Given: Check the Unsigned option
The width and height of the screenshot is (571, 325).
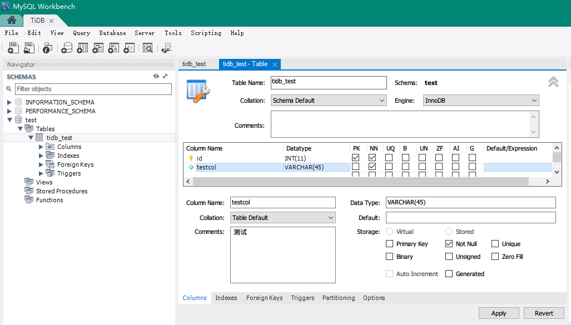Looking at the screenshot, I should [449, 257].
